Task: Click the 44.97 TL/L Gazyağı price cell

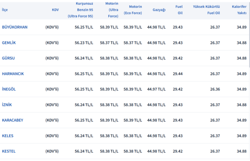Action: (156, 89)
